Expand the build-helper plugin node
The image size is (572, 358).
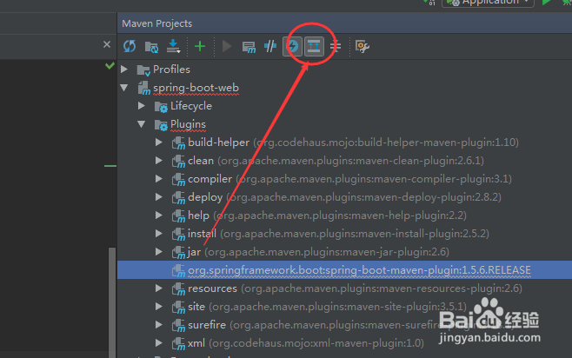[x=159, y=143]
